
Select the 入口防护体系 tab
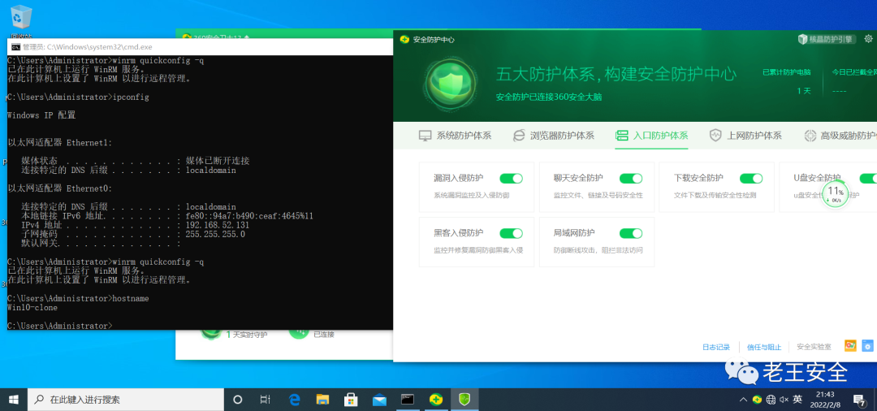click(x=651, y=136)
